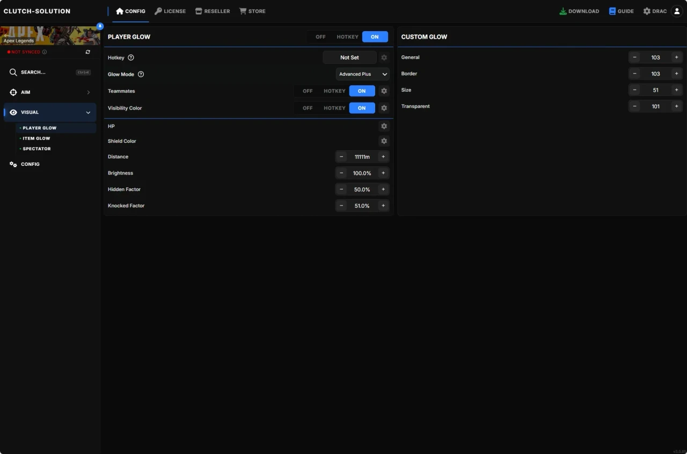Turn off Player Glow
The height and width of the screenshot is (454, 687).
tap(320, 36)
